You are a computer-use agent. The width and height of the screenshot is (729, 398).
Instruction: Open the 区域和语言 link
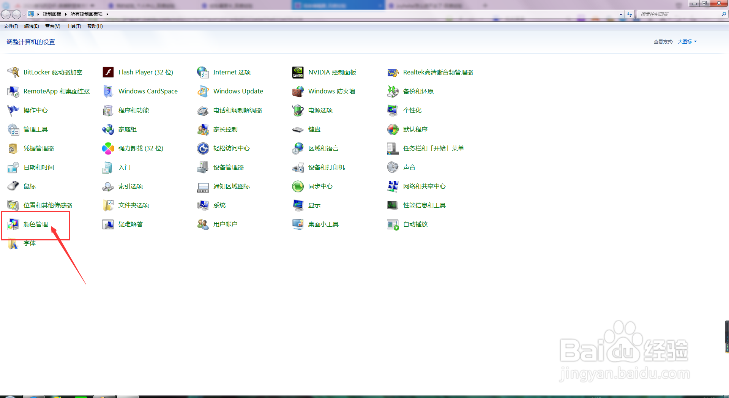pyautogui.click(x=323, y=148)
